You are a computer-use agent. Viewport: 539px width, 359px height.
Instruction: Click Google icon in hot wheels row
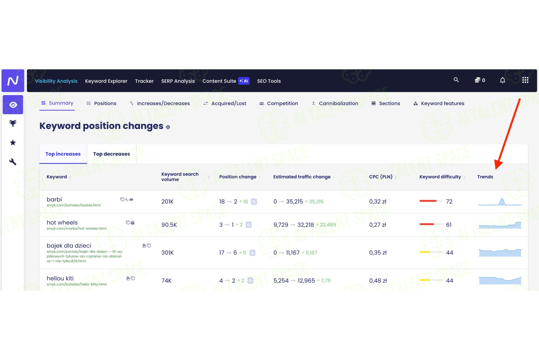point(249,225)
